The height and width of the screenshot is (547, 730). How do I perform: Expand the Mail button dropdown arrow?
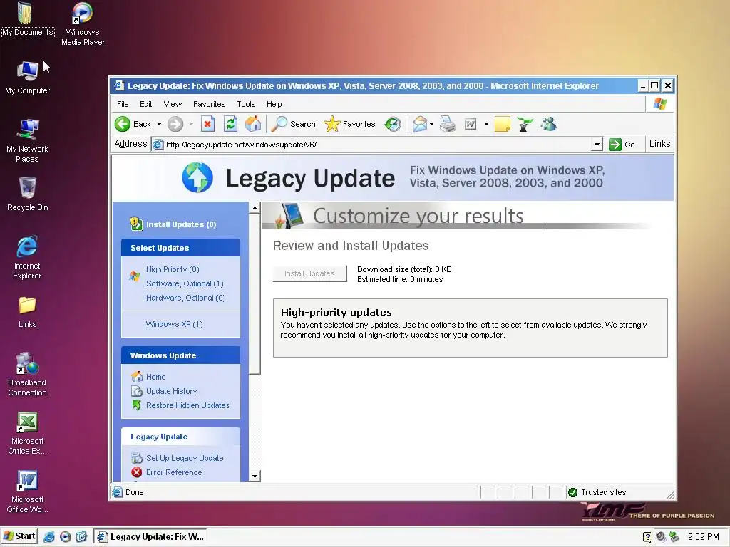(x=431, y=124)
